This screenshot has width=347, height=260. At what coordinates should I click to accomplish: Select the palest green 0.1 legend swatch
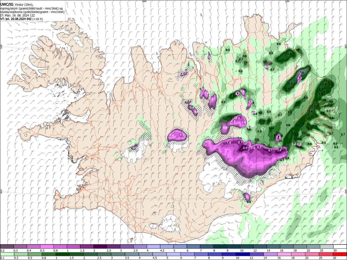7,254
